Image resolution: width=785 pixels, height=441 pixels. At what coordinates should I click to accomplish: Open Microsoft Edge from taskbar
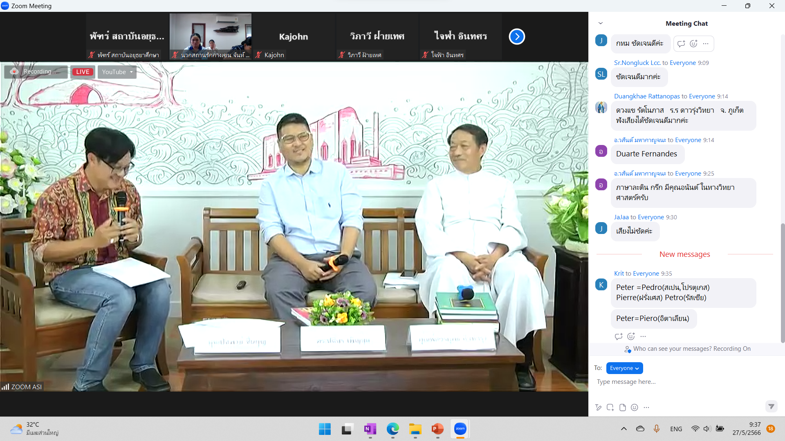[392, 429]
